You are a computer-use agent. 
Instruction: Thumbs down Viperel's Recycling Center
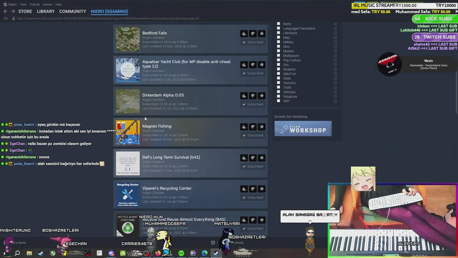click(x=253, y=189)
